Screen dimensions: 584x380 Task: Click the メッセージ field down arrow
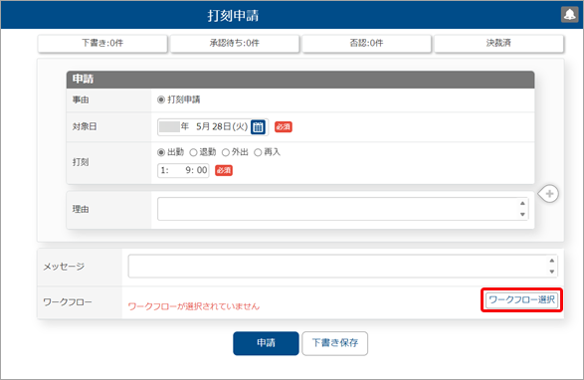(552, 272)
